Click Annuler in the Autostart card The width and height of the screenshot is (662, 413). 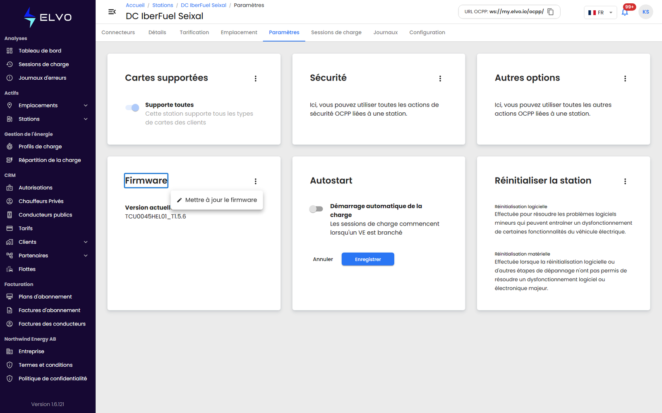323,259
